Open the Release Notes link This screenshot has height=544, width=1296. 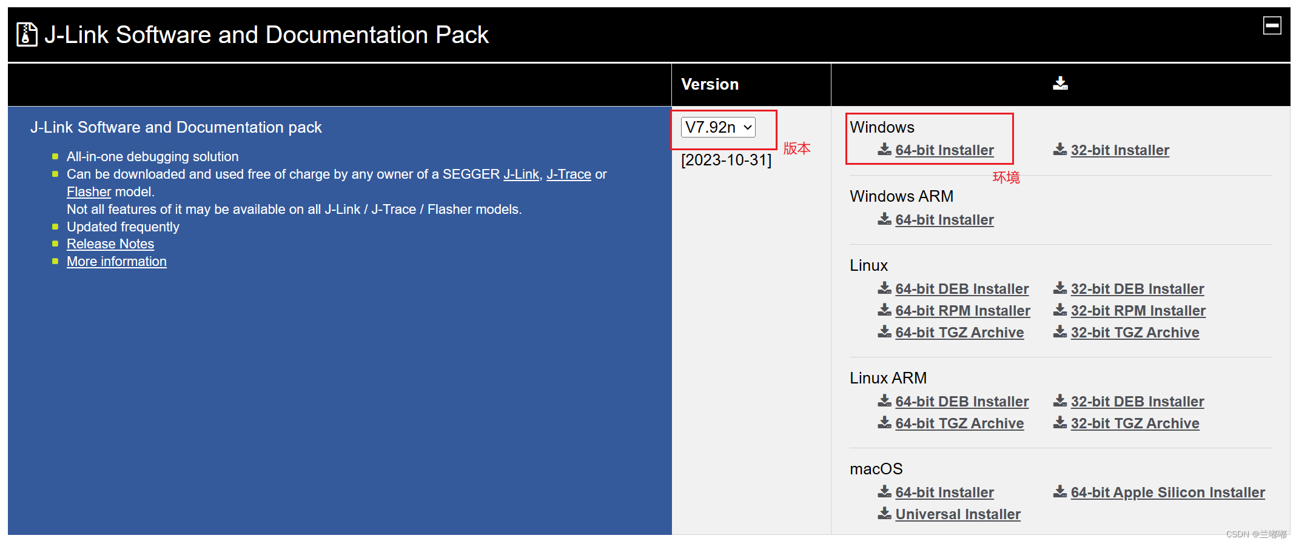[110, 244]
